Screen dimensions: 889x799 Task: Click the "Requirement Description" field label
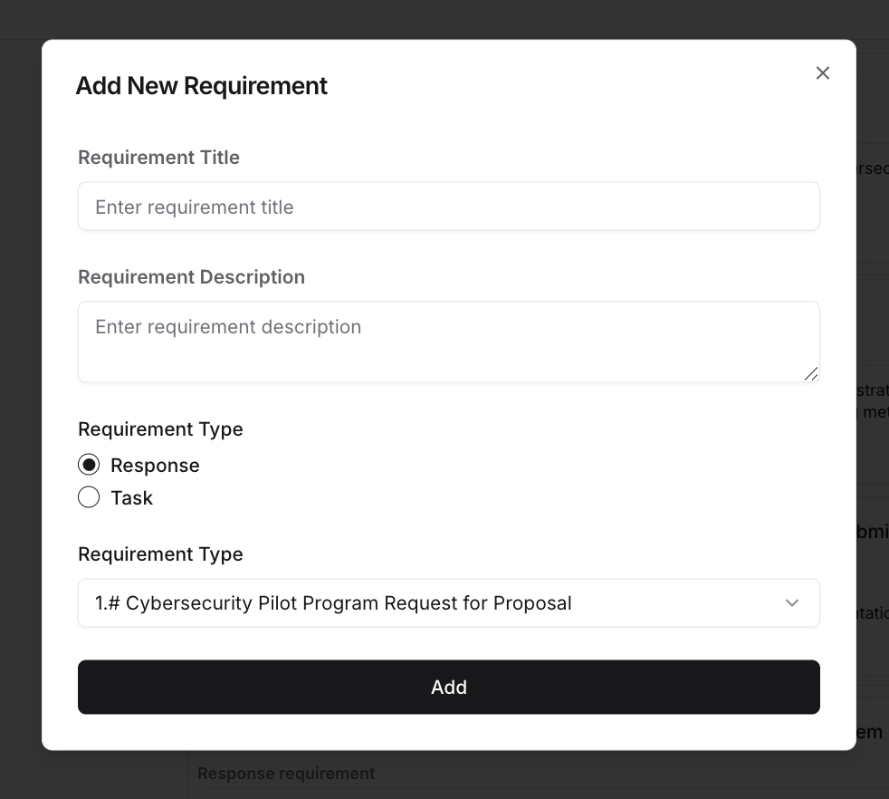click(191, 277)
